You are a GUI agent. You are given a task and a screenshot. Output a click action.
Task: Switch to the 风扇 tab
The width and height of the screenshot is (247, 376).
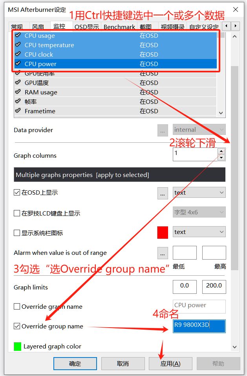pos(38,26)
